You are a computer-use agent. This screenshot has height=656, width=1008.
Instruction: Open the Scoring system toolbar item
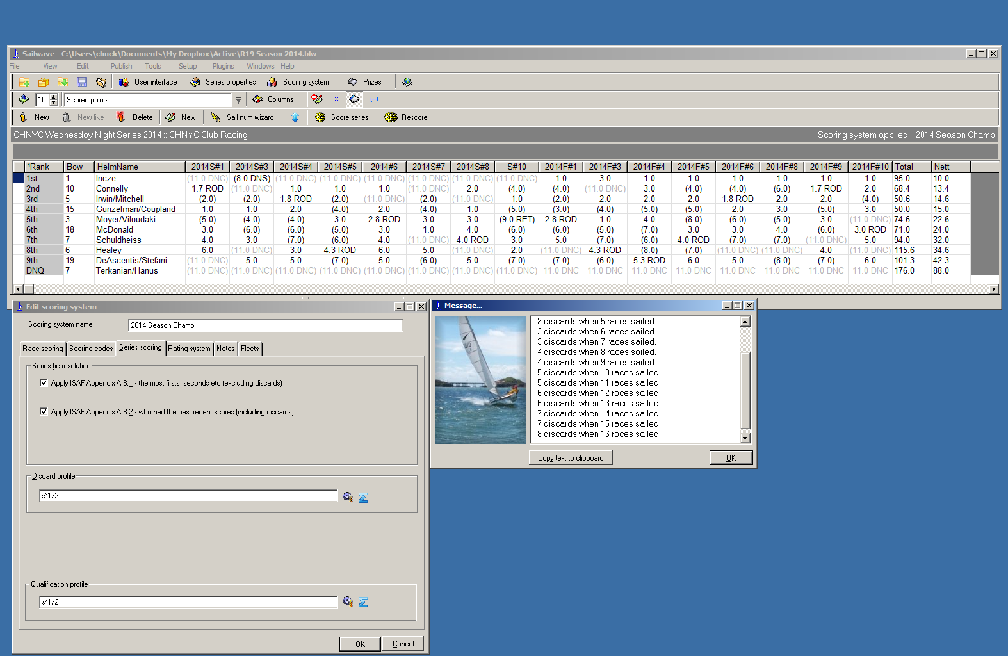pyautogui.click(x=298, y=82)
